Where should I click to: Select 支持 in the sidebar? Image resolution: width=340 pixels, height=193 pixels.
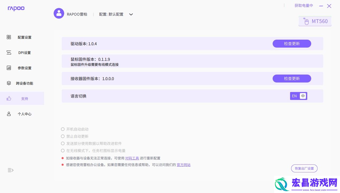(22, 98)
